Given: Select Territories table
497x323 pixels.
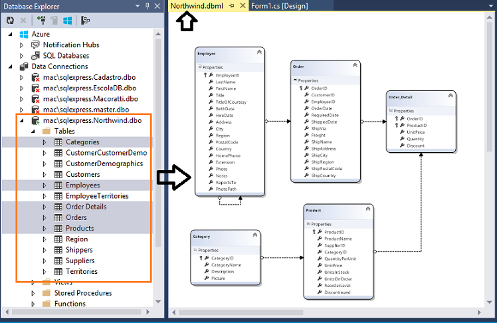Looking at the screenshot, I should point(82,271).
